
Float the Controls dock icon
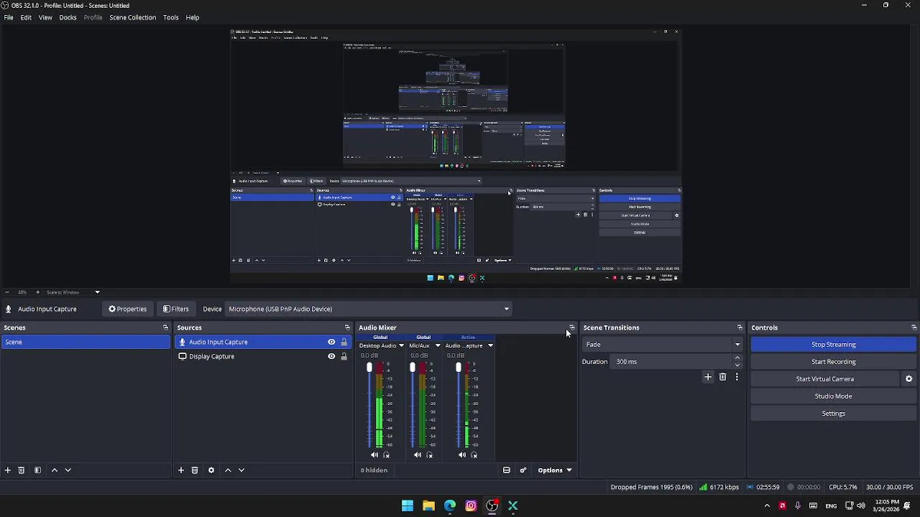[914, 327]
